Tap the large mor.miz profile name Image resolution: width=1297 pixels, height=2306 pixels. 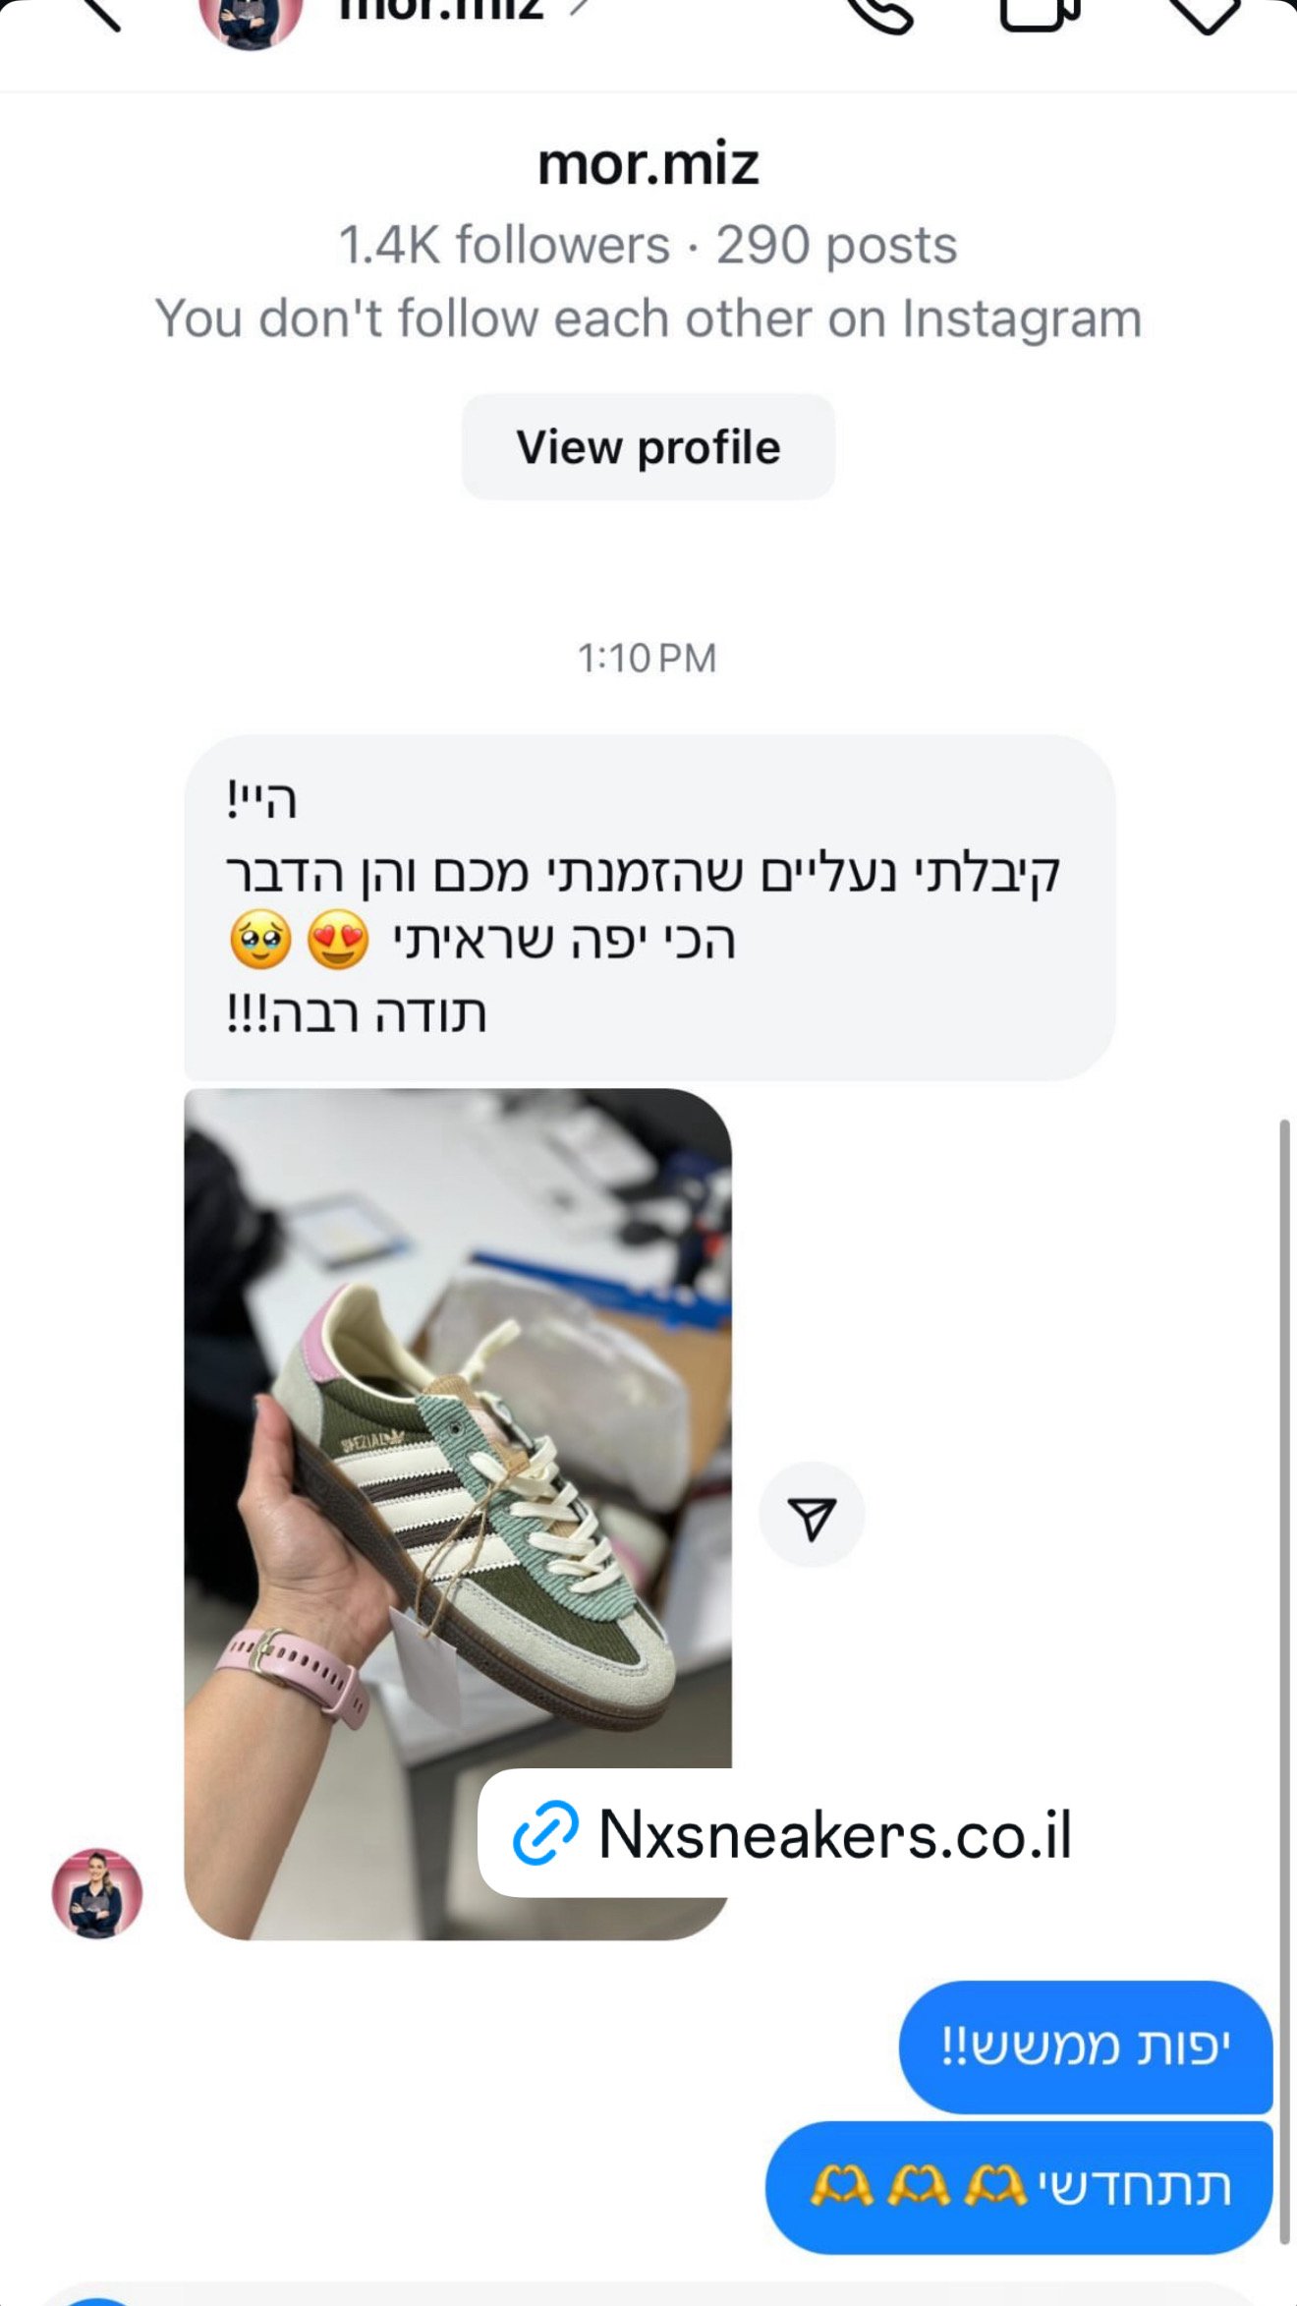tap(648, 164)
